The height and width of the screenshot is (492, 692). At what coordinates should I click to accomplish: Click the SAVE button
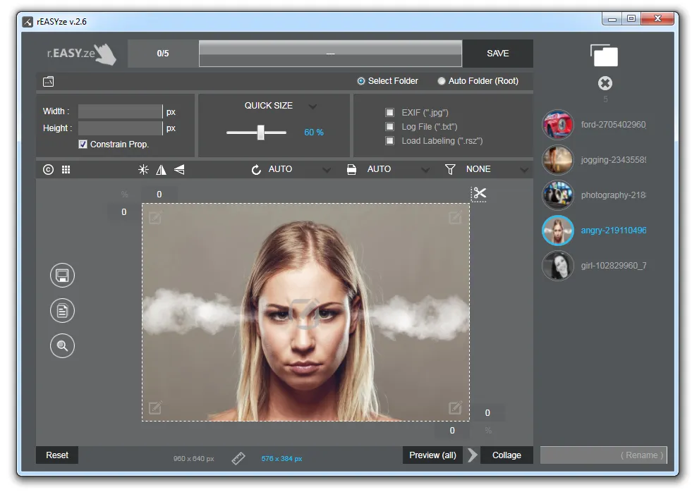498,54
